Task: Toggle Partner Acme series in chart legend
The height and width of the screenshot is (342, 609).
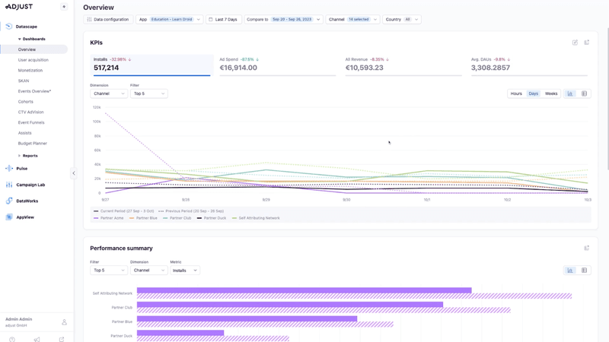Action: (x=109, y=218)
